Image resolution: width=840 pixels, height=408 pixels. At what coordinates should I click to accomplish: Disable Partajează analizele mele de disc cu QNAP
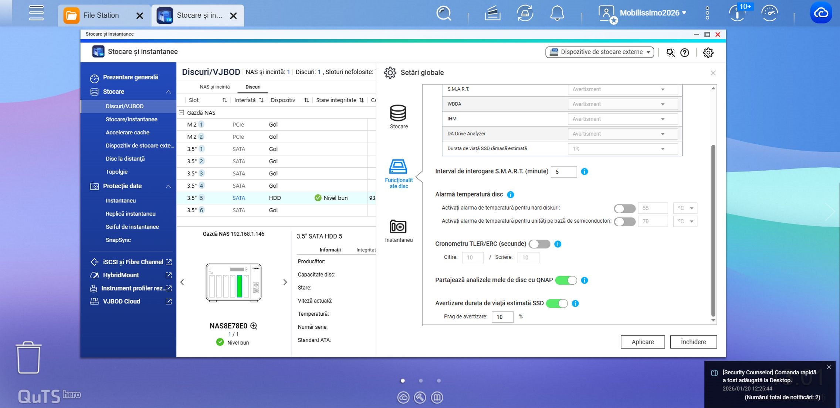tap(566, 280)
